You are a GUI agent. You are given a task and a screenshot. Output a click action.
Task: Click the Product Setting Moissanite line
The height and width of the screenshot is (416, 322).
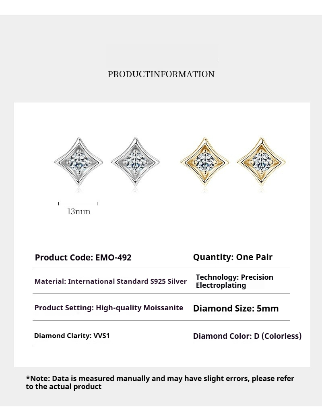click(x=109, y=308)
